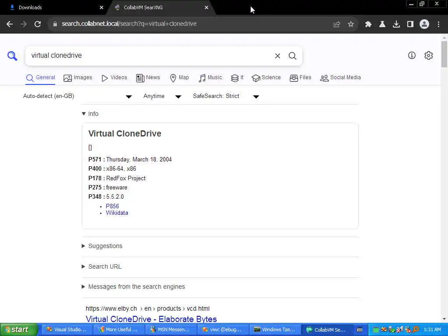
Task: Click the taskbar keyboard icon
Action: point(360,330)
